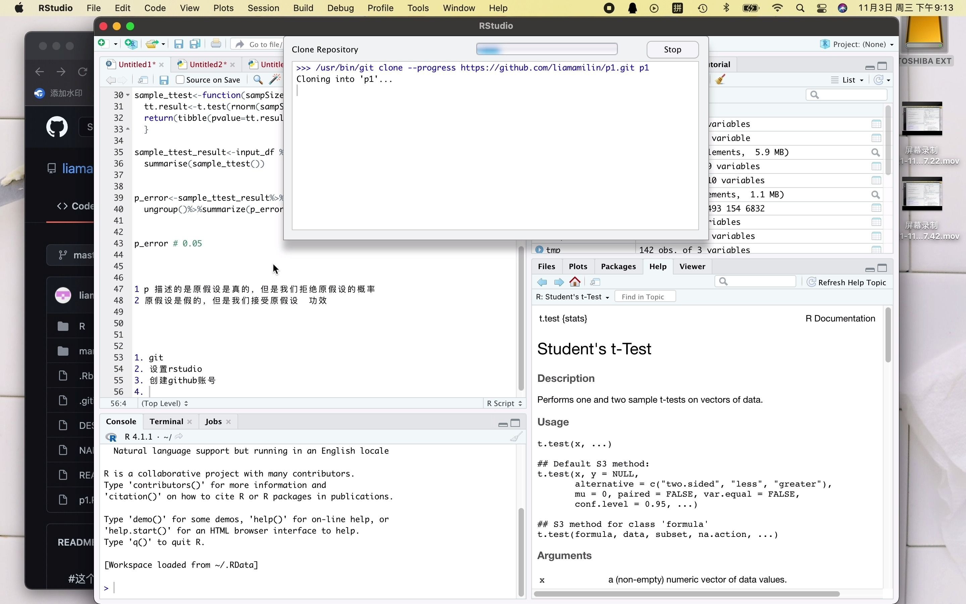Switch to the Terminal tab
This screenshot has height=604, width=966.
[166, 421]
